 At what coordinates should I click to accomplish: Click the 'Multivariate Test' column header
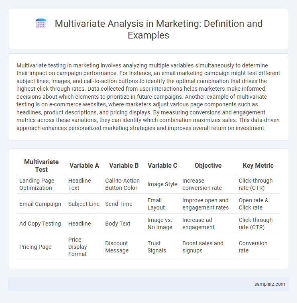[x=41, y=166]
